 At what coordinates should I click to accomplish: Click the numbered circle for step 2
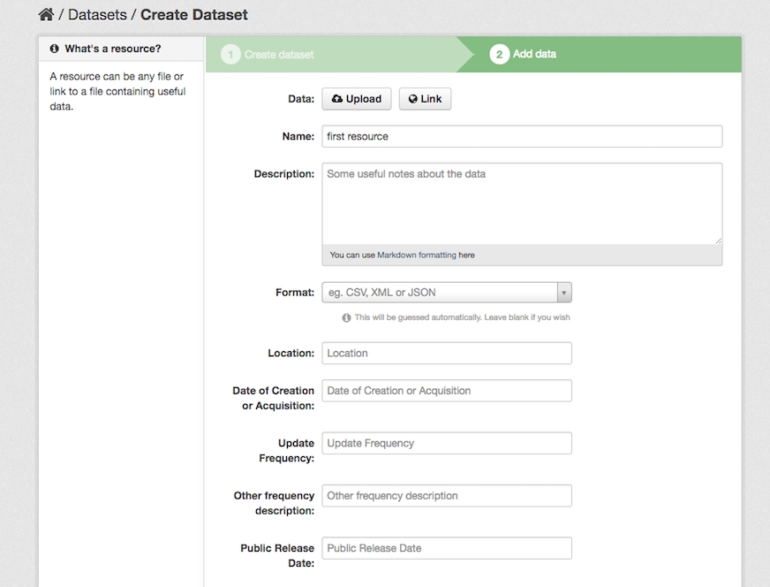coord(499,53)
